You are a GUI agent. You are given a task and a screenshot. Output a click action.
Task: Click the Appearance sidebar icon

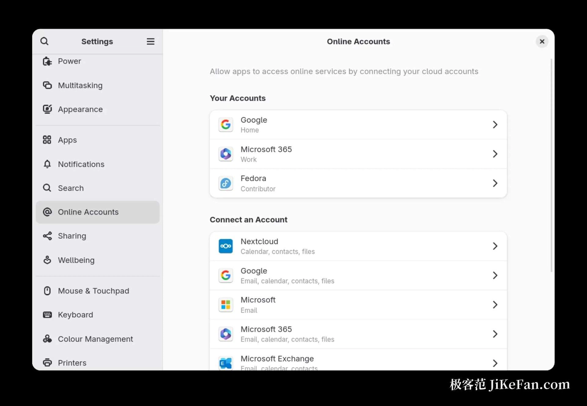click(x=47, y=109)
